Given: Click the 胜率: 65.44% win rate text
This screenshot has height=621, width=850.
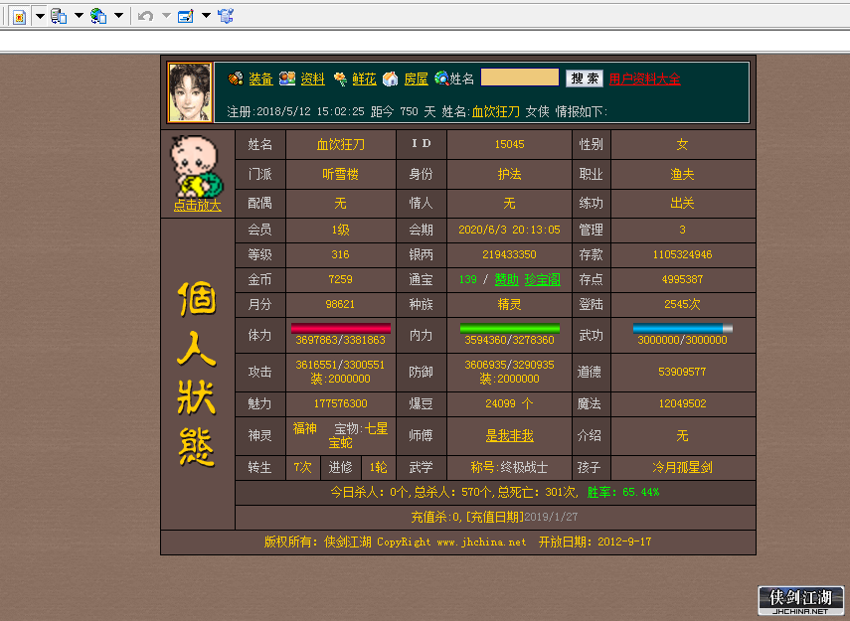Looking at the screenshot, I should click(x=623, y=493).
